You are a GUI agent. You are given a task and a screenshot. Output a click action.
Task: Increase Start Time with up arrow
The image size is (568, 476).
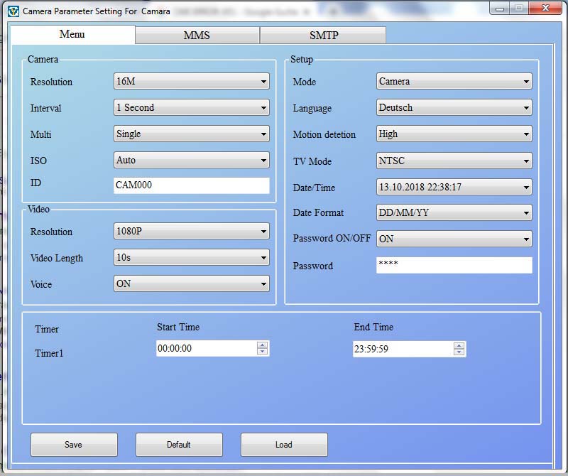[263, 345]
